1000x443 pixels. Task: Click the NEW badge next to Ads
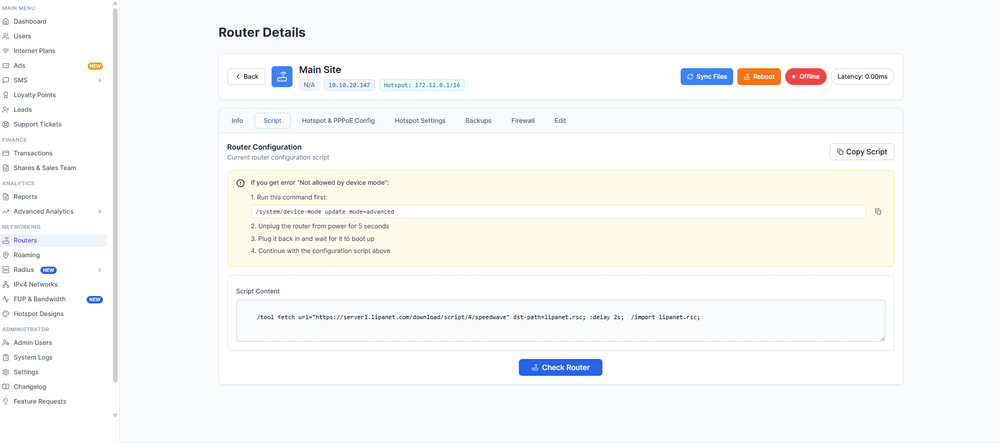[95, 66]
